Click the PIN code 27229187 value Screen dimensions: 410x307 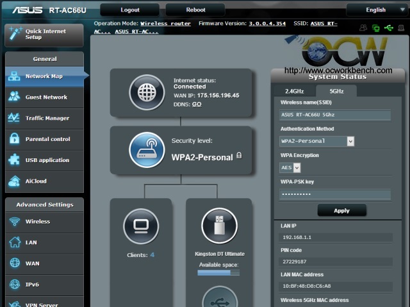click(x=295, y=261)
